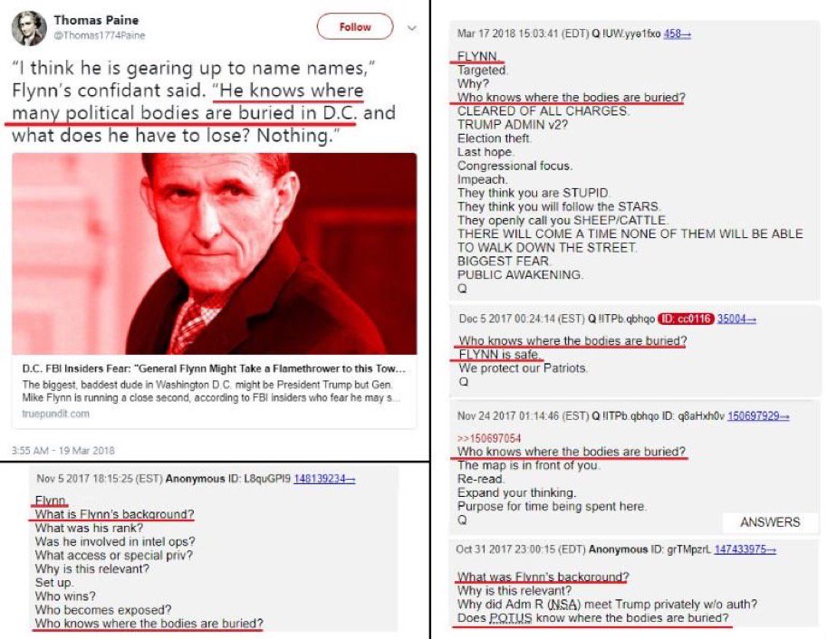The image size is (827, 639).
Task: Expand the tweet options chevron
Action: pos(412,28)
